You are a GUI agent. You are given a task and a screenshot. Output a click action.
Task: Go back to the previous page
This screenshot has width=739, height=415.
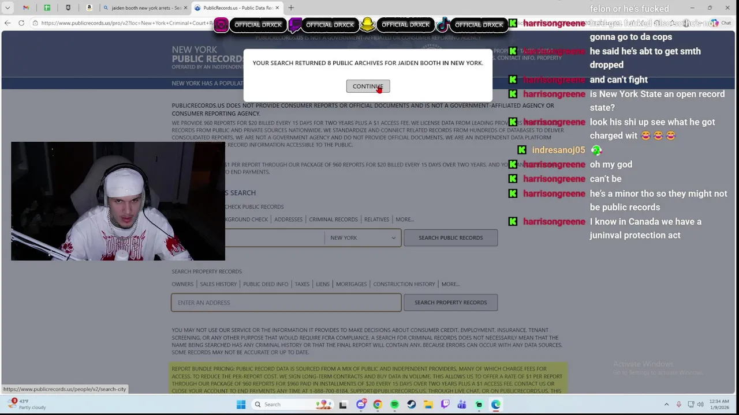(x=7, y=23)
